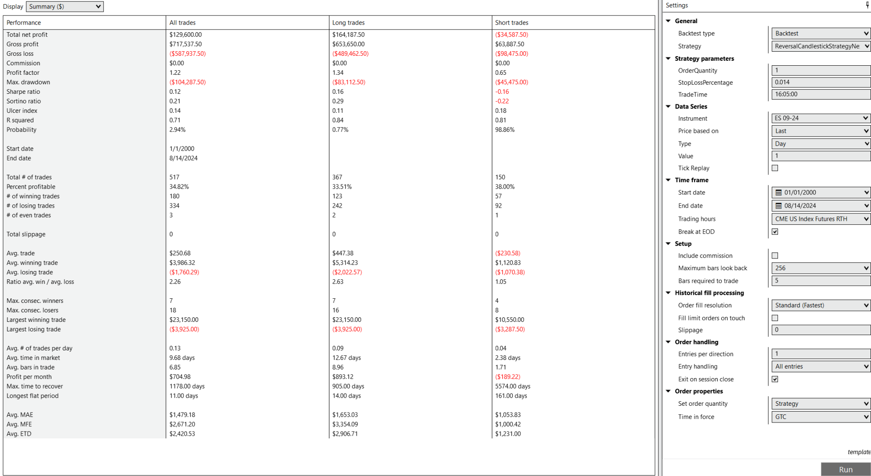The image size is (871, 476).
Task: Click the ($587,937.50) gross loss value
Action: [x=187, y=54]
